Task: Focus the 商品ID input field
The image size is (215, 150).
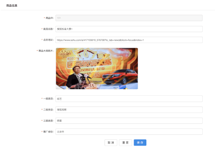Action: click(129, 18)
